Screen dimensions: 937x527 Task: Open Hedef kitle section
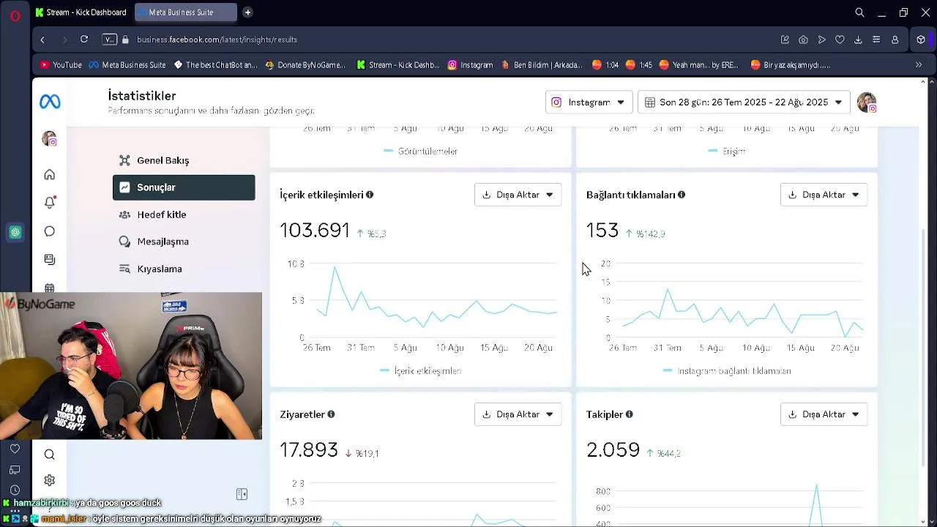184,214
